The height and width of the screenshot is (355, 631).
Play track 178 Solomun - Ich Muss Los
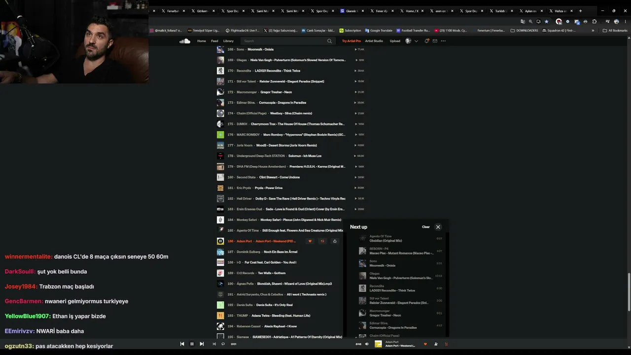point(305,156)
